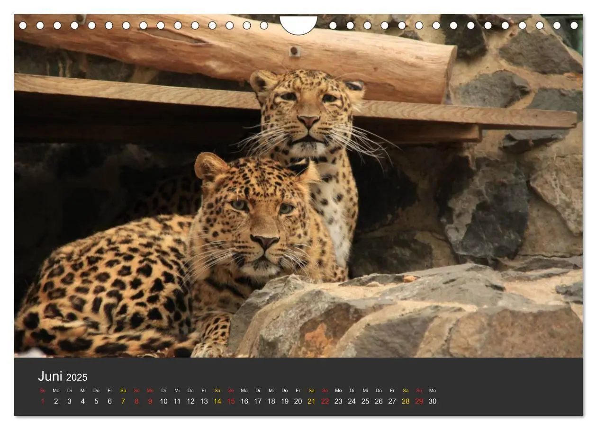The width and height of the screenshot is (597, 430).
Task: Click the yellow Saturday date 14
Action: coord(217,401)
